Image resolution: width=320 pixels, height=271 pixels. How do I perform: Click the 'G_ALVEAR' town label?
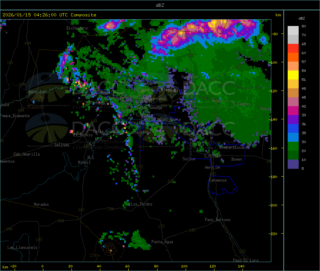coord(213,156)
